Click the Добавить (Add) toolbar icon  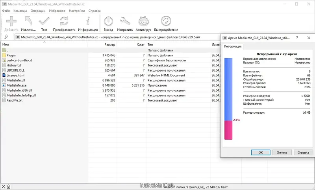click(x=11, y=21)
